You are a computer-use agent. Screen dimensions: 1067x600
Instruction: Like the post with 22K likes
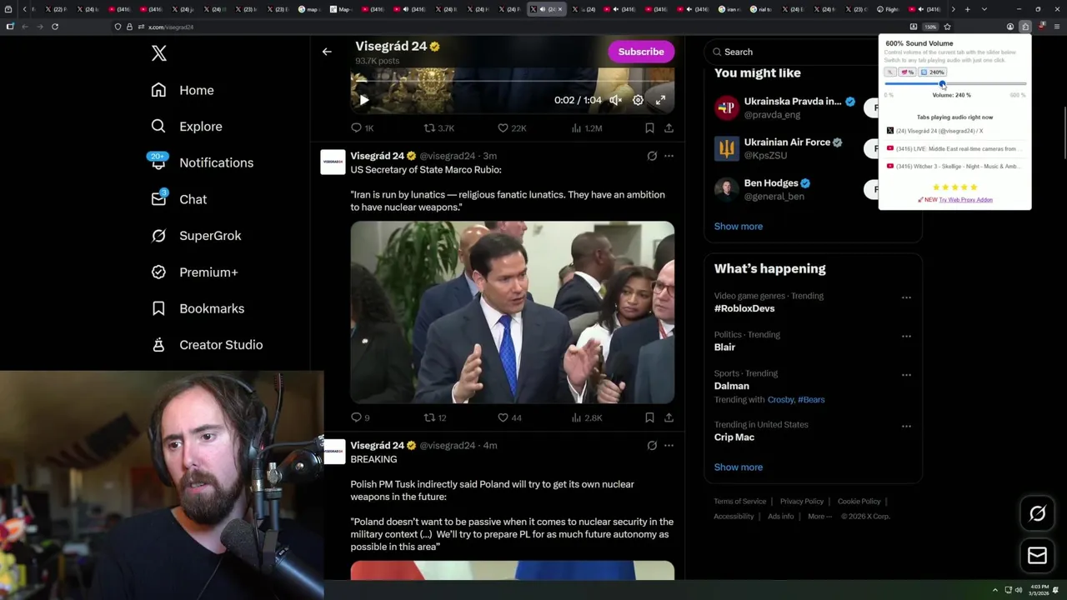(x=512, y=128)
